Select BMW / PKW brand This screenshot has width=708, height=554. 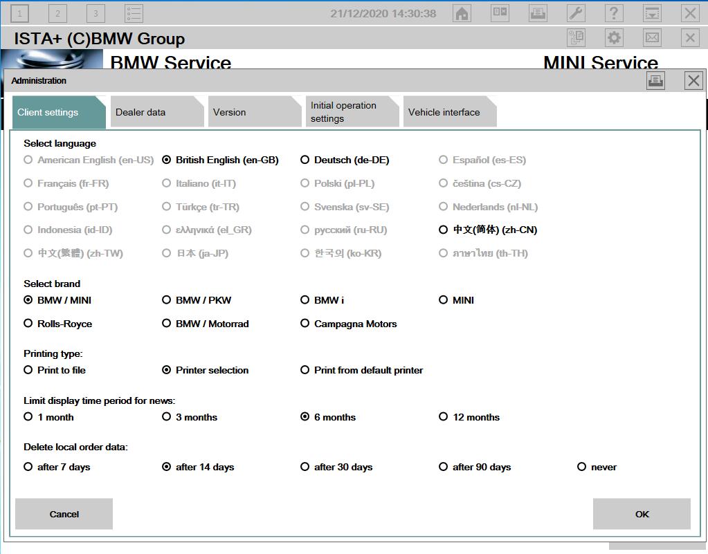click(x=197, y=300)
